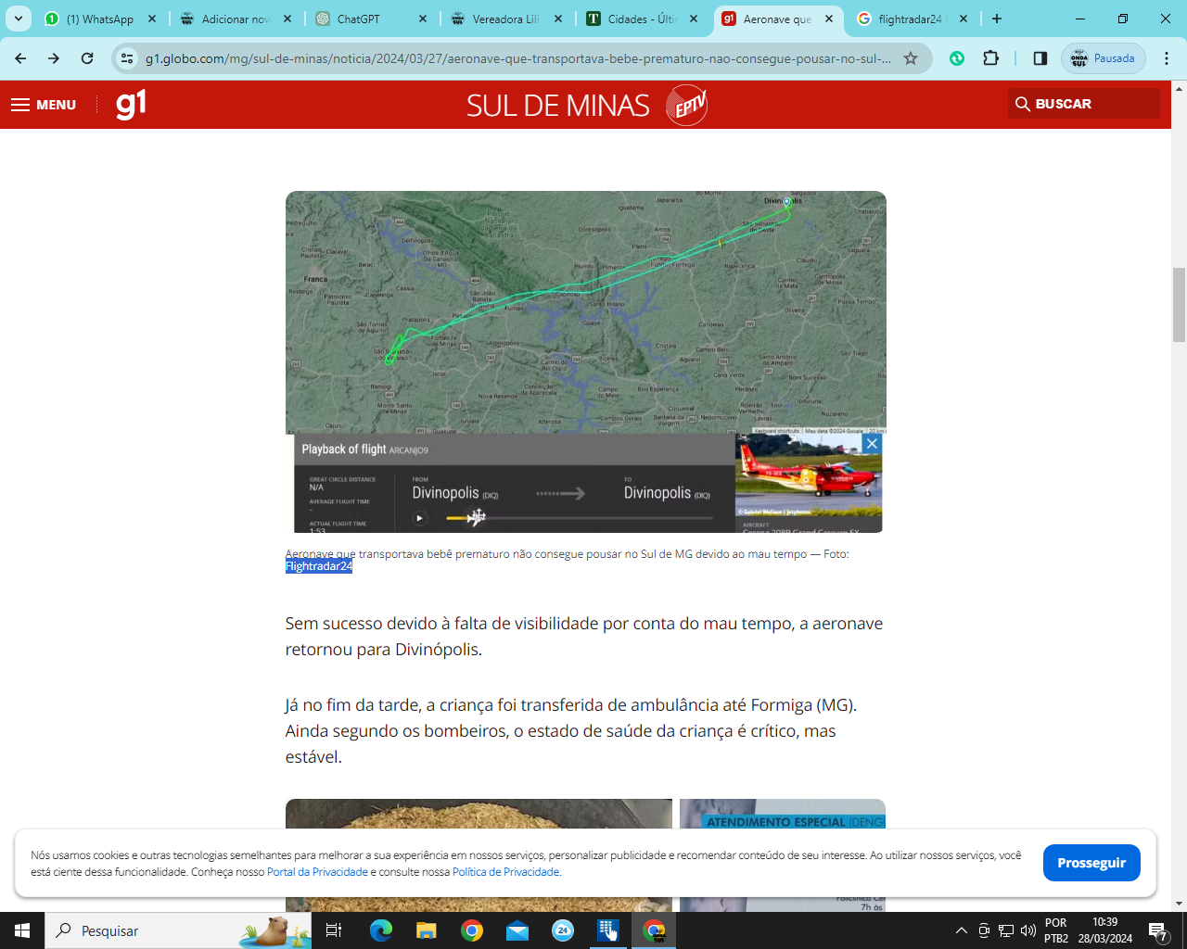Open the Sul de Minas section title

point(557,106)
